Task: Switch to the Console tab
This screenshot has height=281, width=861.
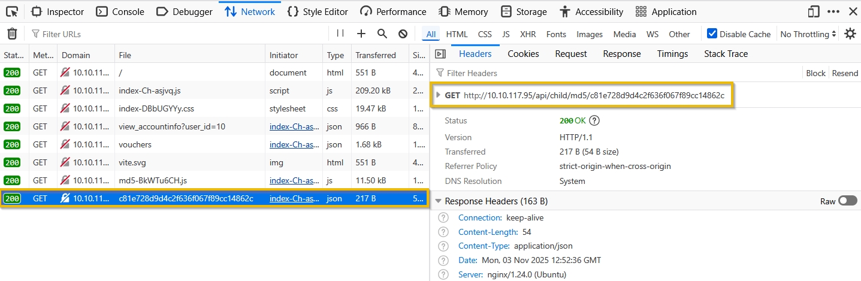Action: tap(120, 11)
